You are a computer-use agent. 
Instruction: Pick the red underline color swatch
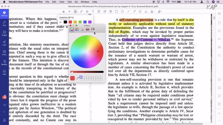coord(70,22)
